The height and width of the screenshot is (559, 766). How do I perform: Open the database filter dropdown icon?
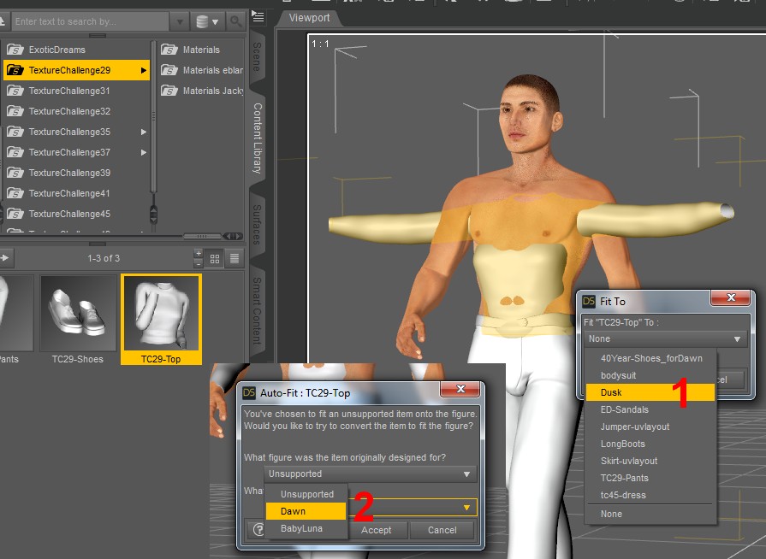click(x=207, y=21)
